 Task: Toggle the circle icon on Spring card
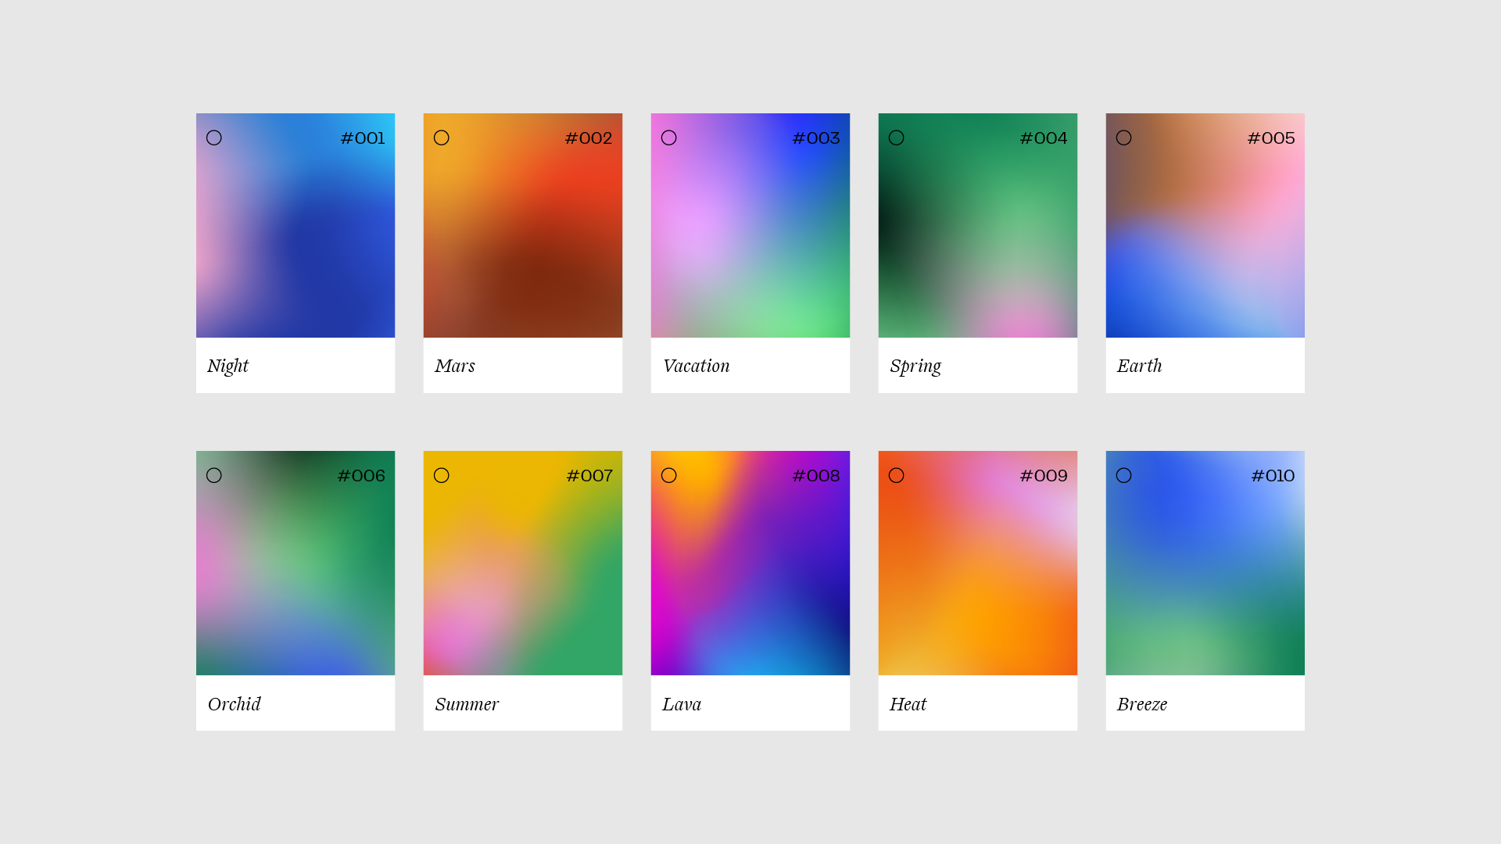[897, 138]
